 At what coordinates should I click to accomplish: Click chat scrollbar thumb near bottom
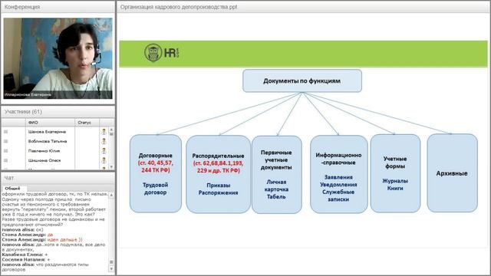pyautogui.click(x=111, y=262)
